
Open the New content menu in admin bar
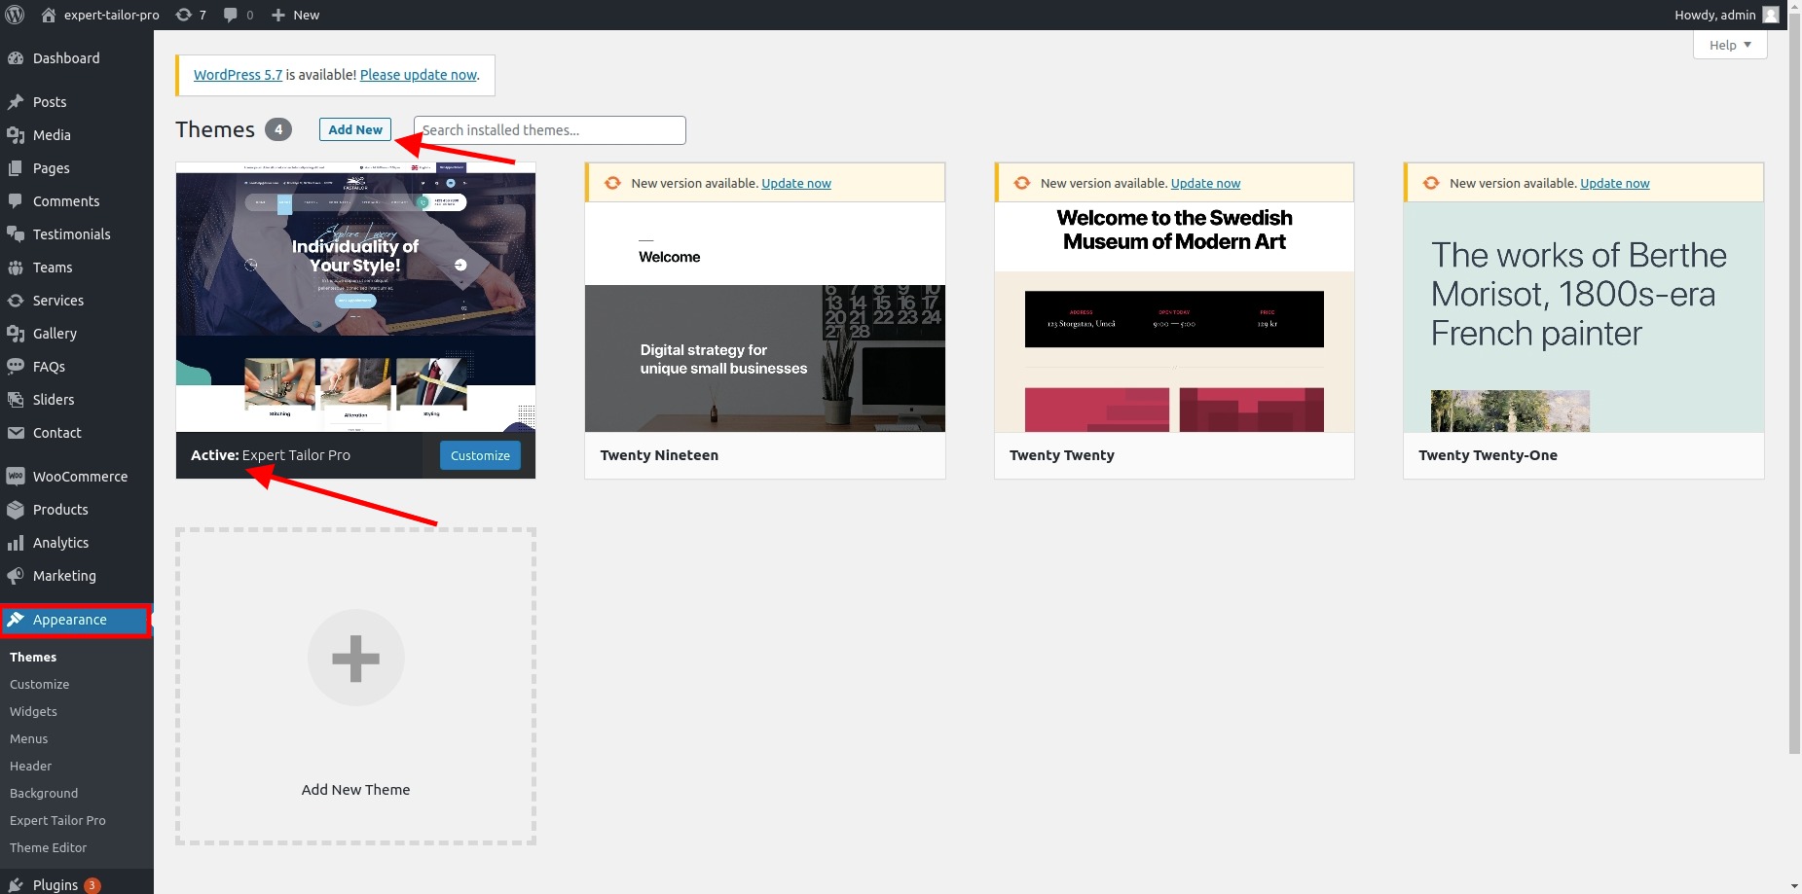pos(296,15)
